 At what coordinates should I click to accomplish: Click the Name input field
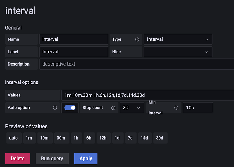coord(74,39)
